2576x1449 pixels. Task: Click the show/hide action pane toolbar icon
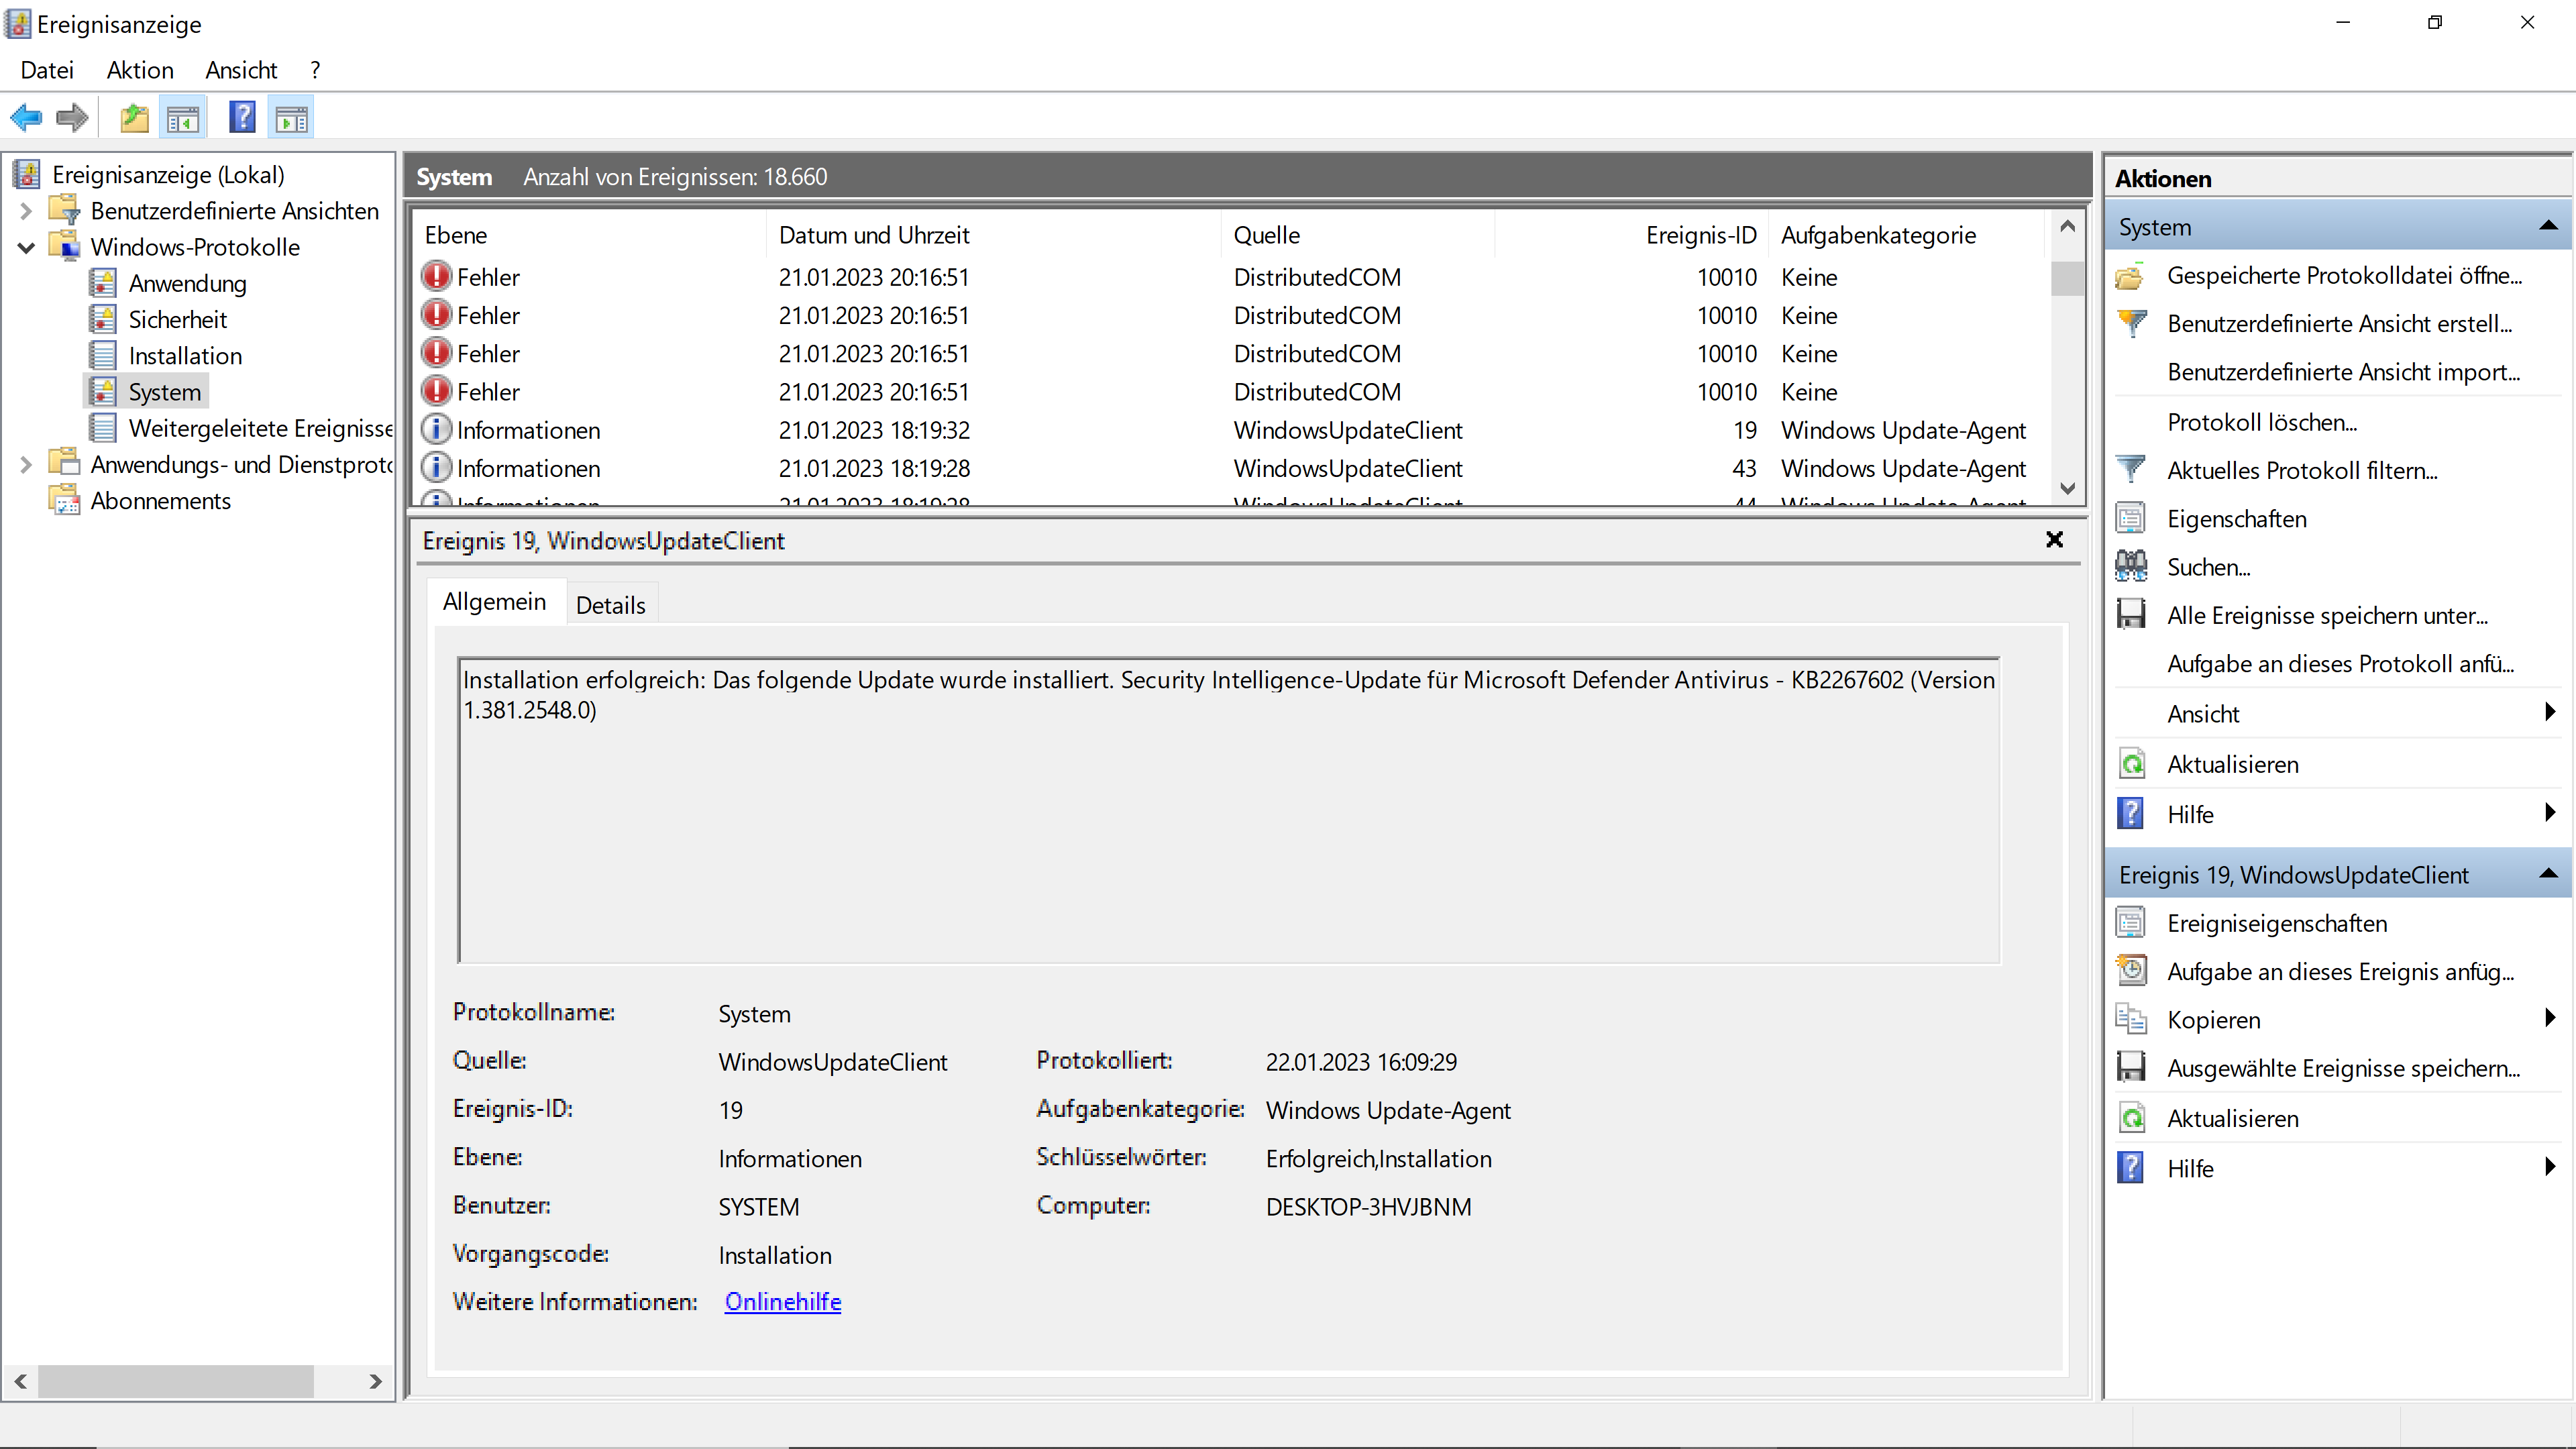292,118
